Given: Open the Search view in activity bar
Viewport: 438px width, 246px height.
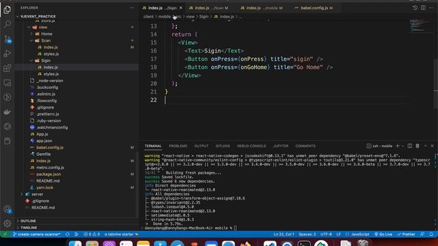Looking at the screenshot, I should [x=8, y=24].
